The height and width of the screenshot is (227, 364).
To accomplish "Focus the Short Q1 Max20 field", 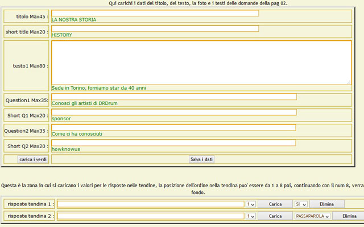I will tap(173, 112).
